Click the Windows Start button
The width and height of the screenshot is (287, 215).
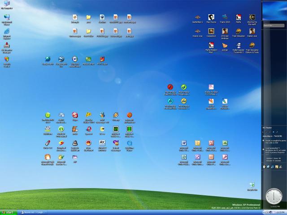click(x=9, y=212)
